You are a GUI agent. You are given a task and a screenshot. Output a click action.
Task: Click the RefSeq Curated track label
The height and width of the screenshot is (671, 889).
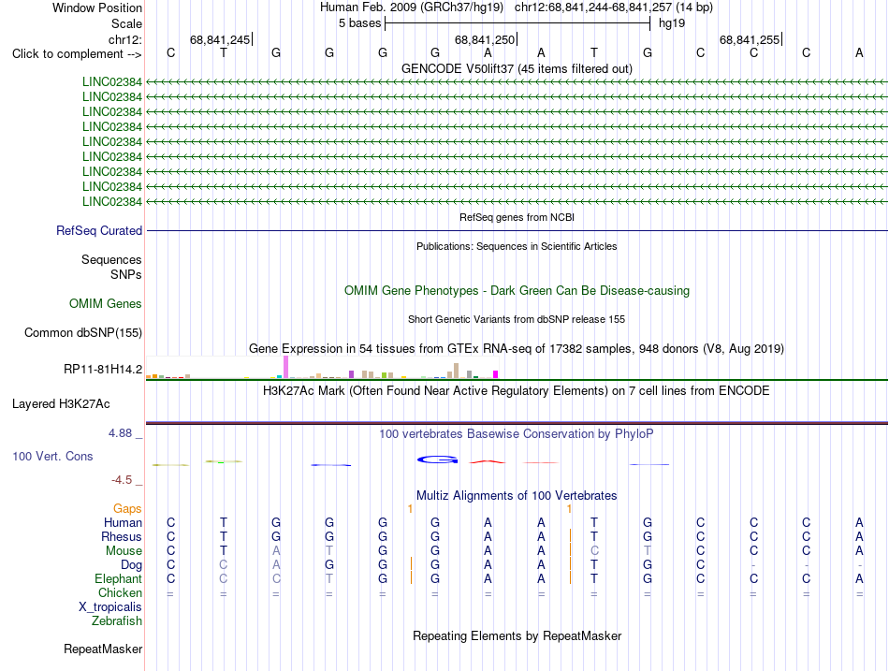(98, 230)
